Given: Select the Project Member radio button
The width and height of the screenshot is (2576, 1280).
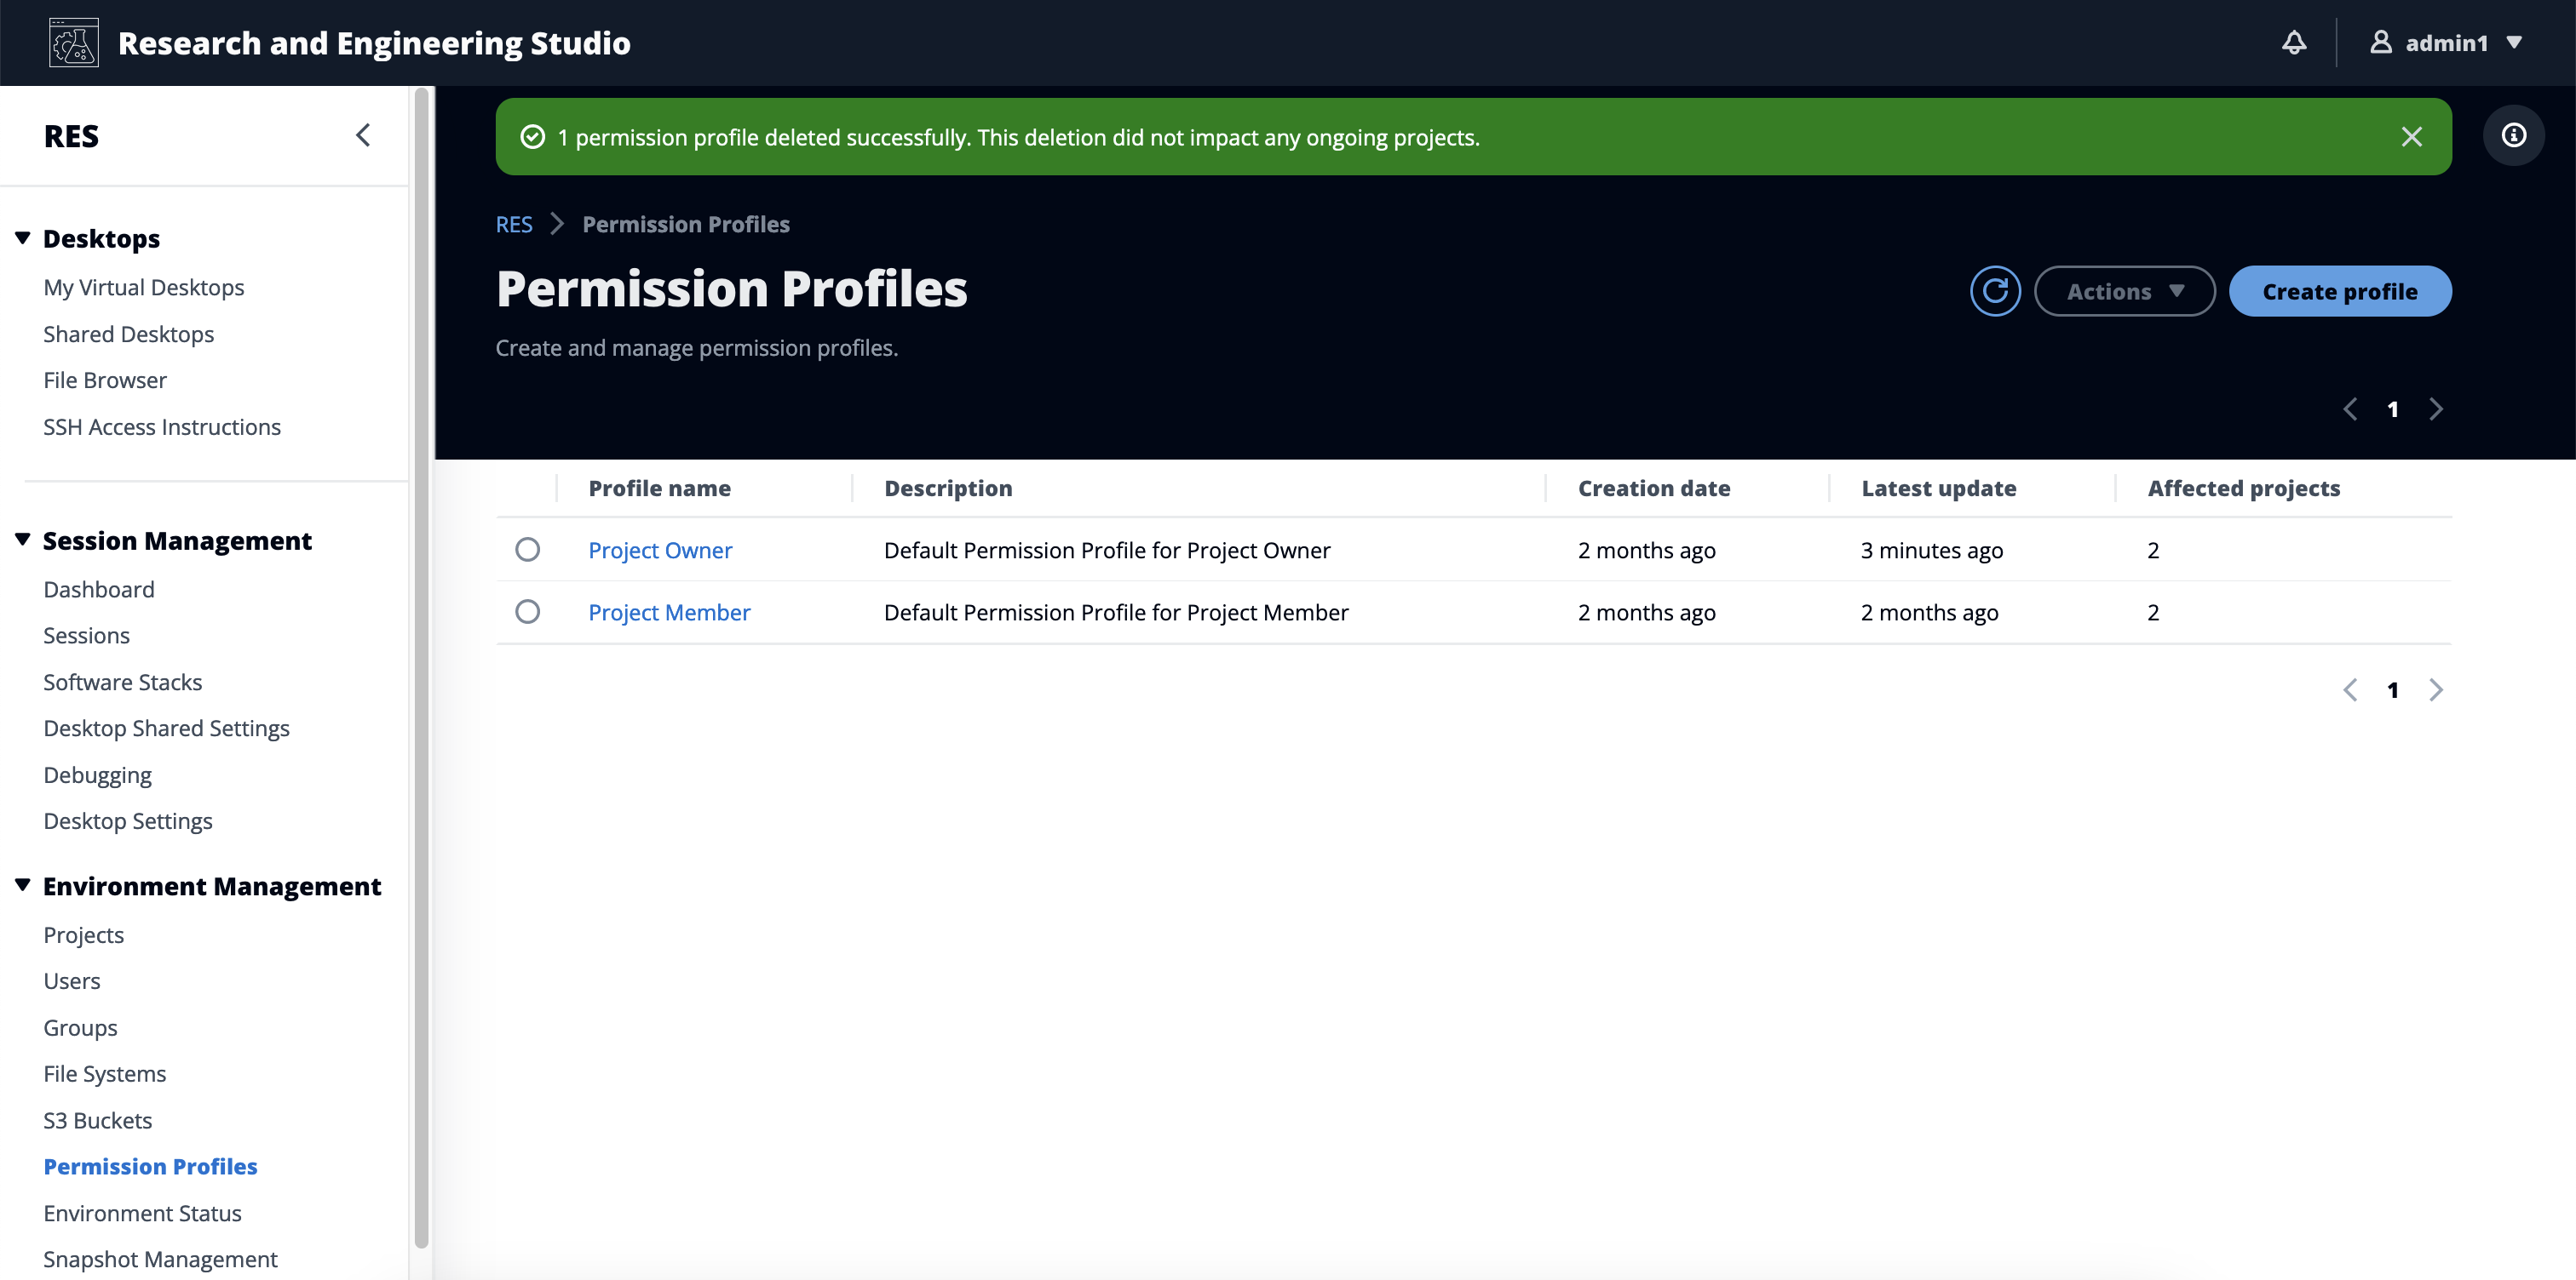Looking at the screenshot, I should pyautogui.click(x=529, y=612).
